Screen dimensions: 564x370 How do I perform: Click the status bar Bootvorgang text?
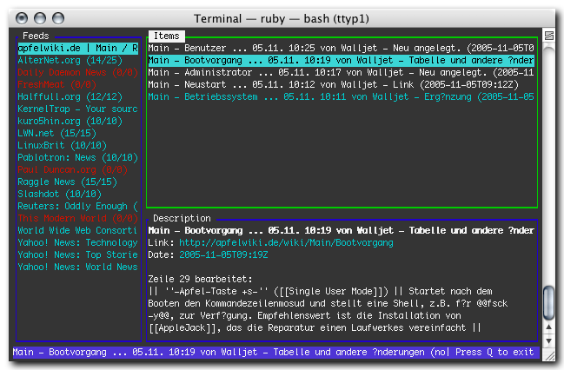tap(229, 352)
